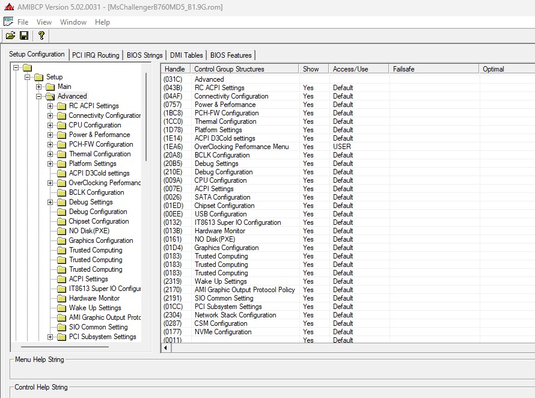This screenshot has width=535, height=398.
Task: Click the AMIBCP application icon in title bar
Action: pyautogui.click(x=9, y=7)
